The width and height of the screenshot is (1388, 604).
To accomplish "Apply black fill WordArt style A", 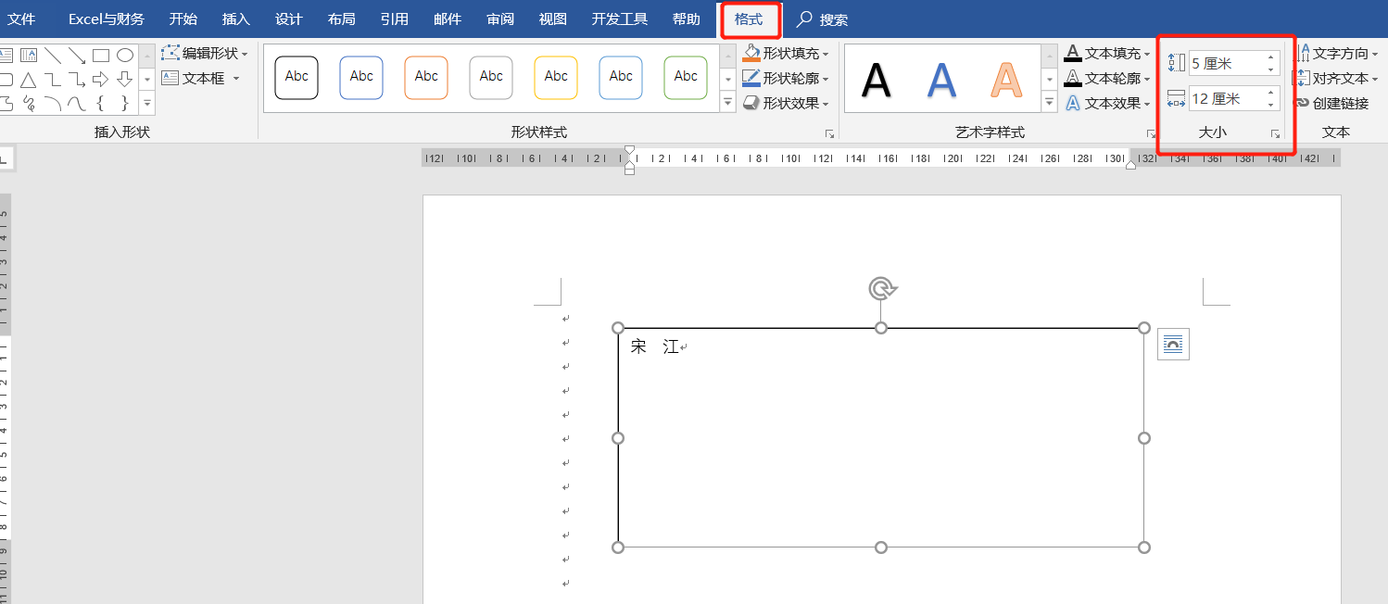I will pyautogui.click(x=877, y=80).
